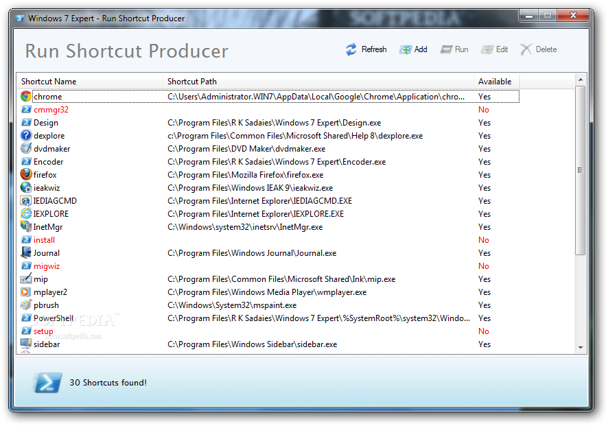Viewport: 608px width, 426px height.
Task: Click the IEXPLORE Internet Explorer icon
Action: [26, 213]
